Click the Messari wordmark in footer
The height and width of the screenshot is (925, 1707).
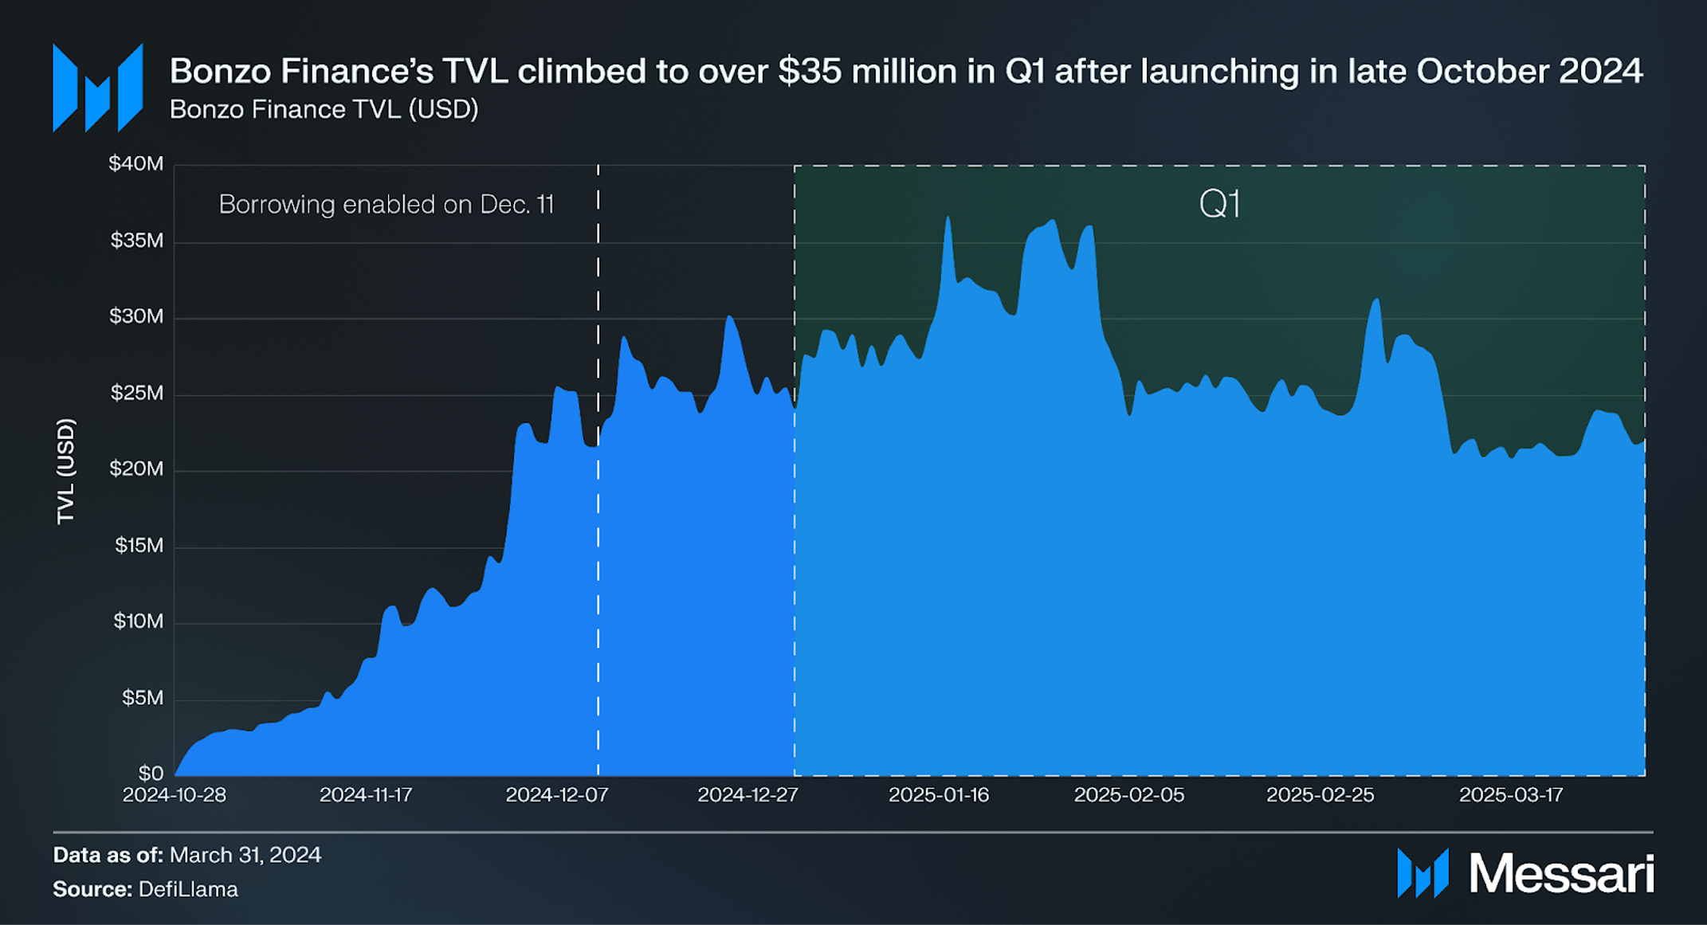1562,874
